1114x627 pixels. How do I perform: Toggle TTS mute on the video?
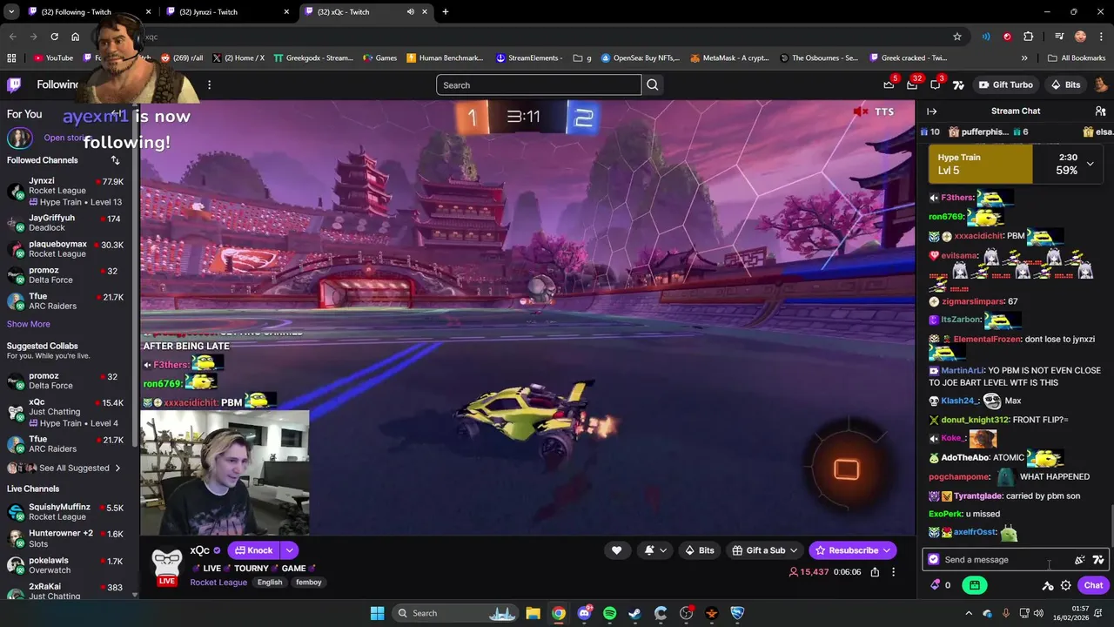tap(861, 111)
